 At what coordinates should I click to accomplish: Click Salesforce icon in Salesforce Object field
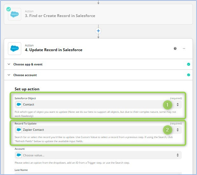coord(19,104)
